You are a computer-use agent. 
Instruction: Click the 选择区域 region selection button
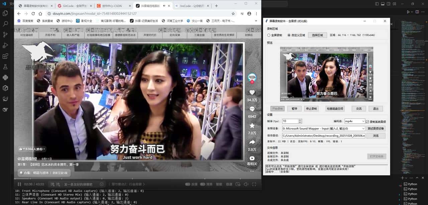tap(317, 35)
